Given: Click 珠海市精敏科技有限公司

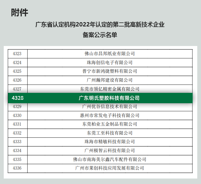Looking at the screenshot, I should [x=109, y=142].
